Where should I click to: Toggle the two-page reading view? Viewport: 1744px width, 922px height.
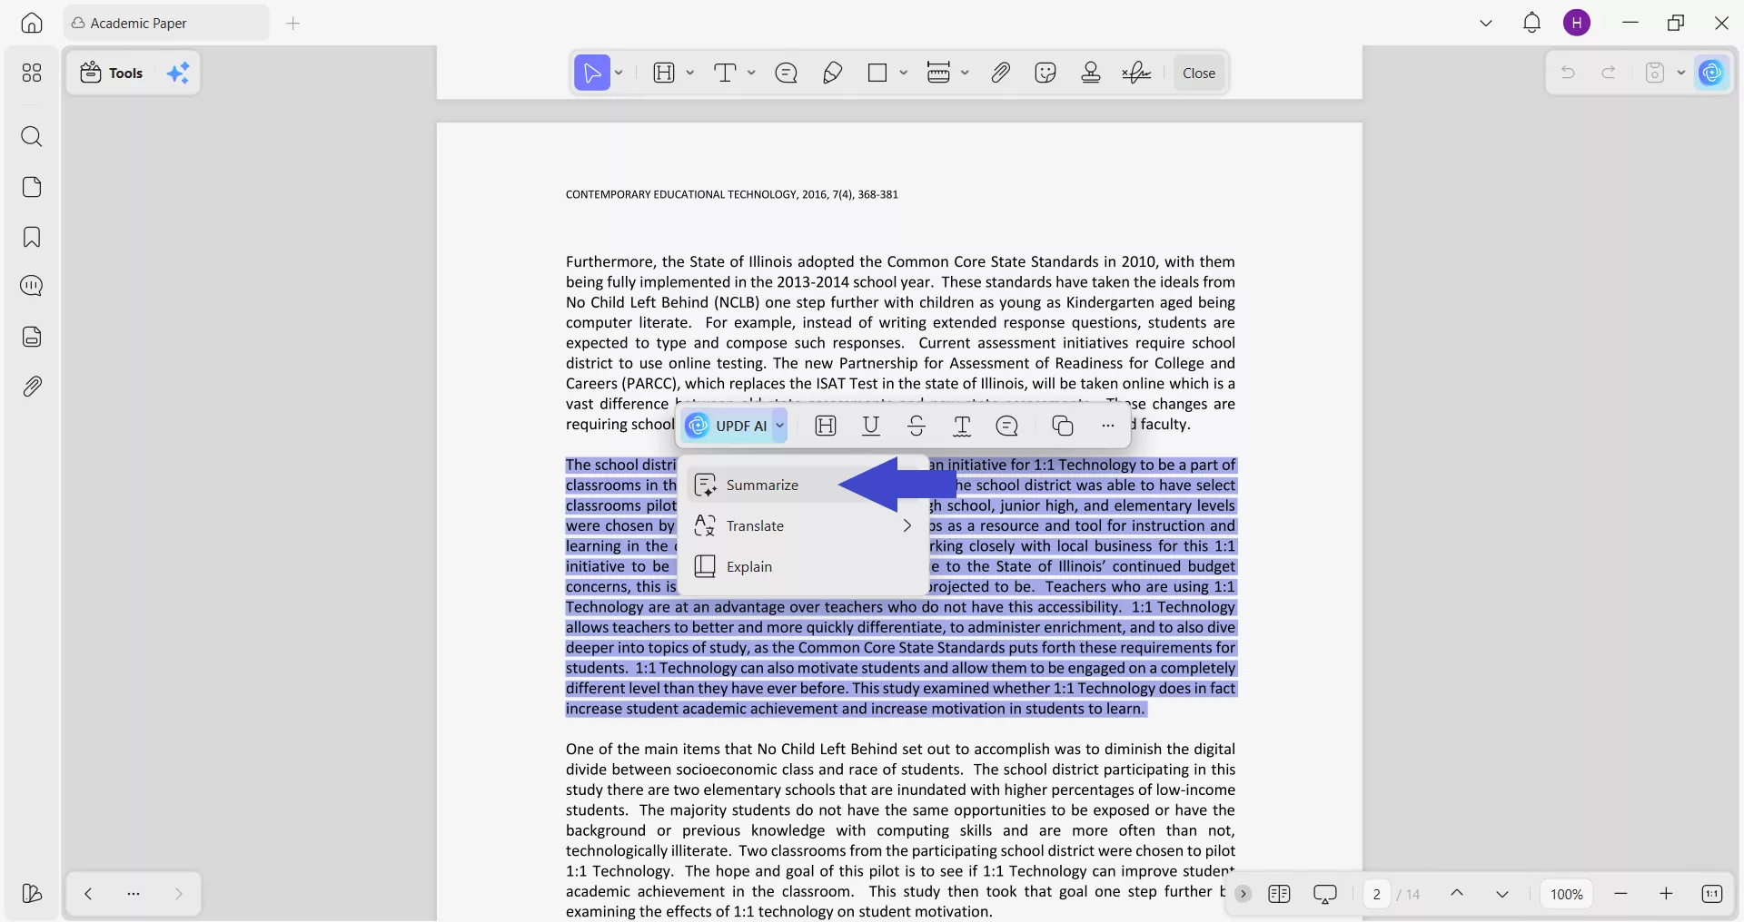point(1279,894)
